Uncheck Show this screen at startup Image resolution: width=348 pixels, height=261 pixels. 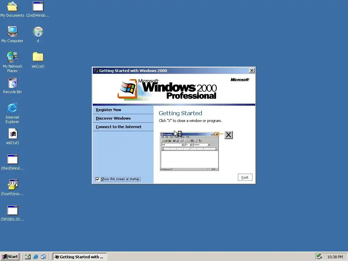click(98, 179)
